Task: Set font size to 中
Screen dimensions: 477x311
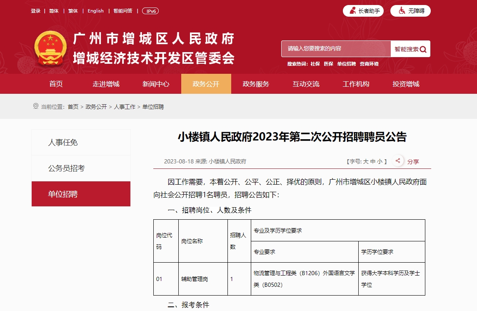Action: [x=372, y=161]
